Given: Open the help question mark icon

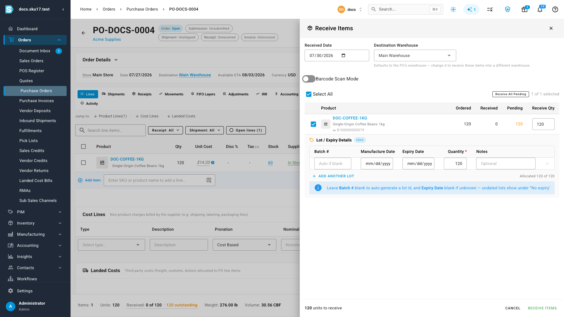Looking at the screenshot, I should coord(555,9).
